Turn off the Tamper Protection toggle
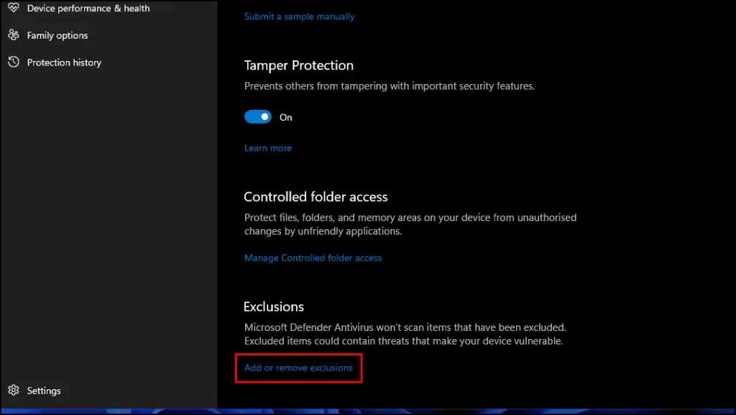 tap(258, 117)
